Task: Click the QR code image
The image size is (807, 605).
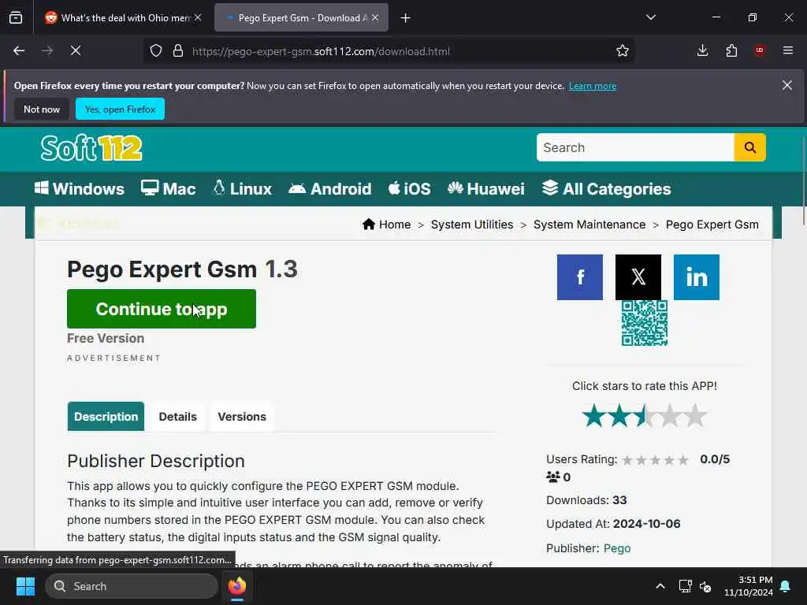Action: click(645, 323)
